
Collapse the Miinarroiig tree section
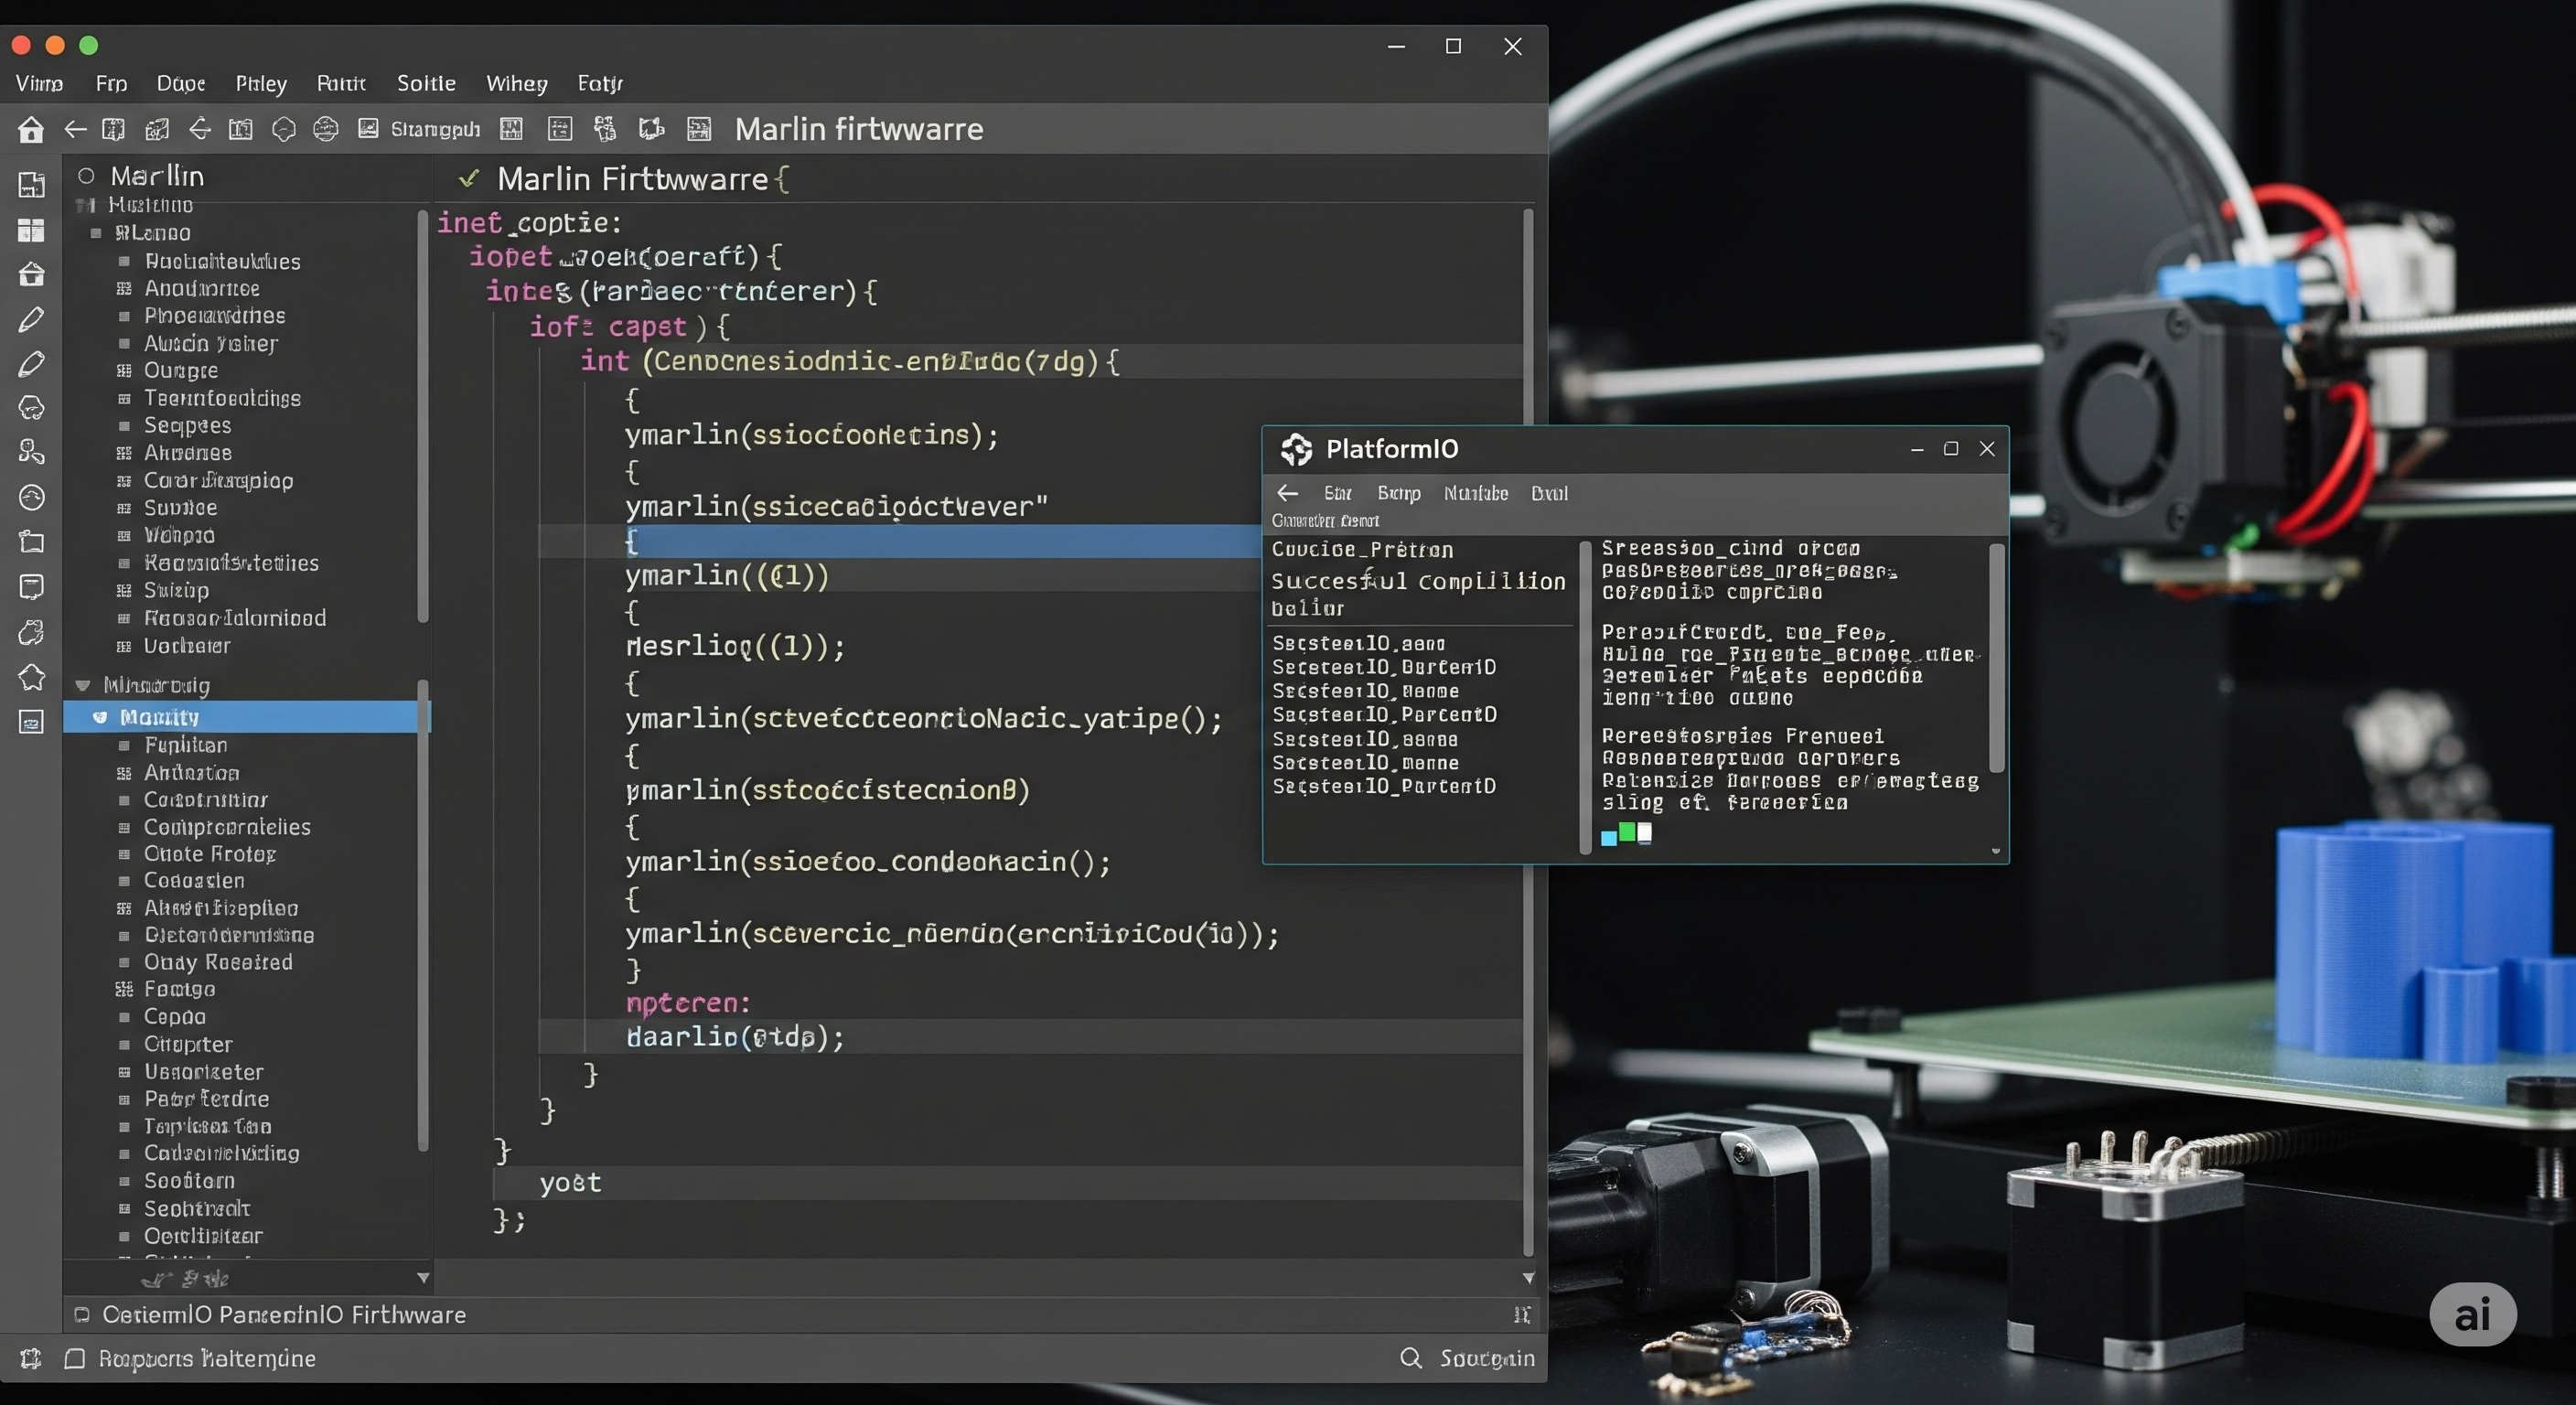(83, 685)
